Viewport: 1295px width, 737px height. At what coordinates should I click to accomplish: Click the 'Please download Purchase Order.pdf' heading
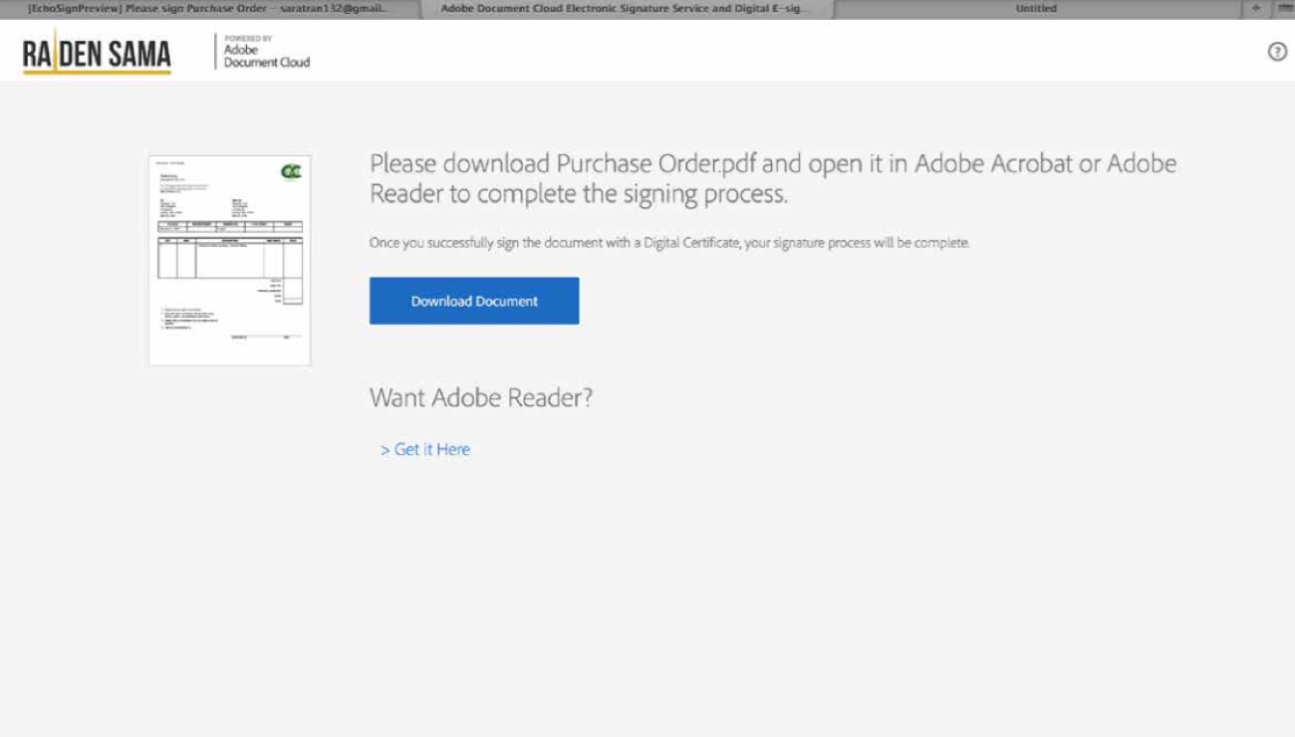point(772,178)
